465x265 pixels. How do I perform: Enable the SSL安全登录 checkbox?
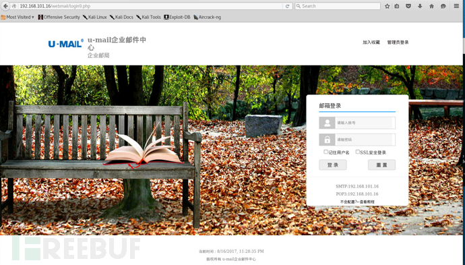point(358,152)
